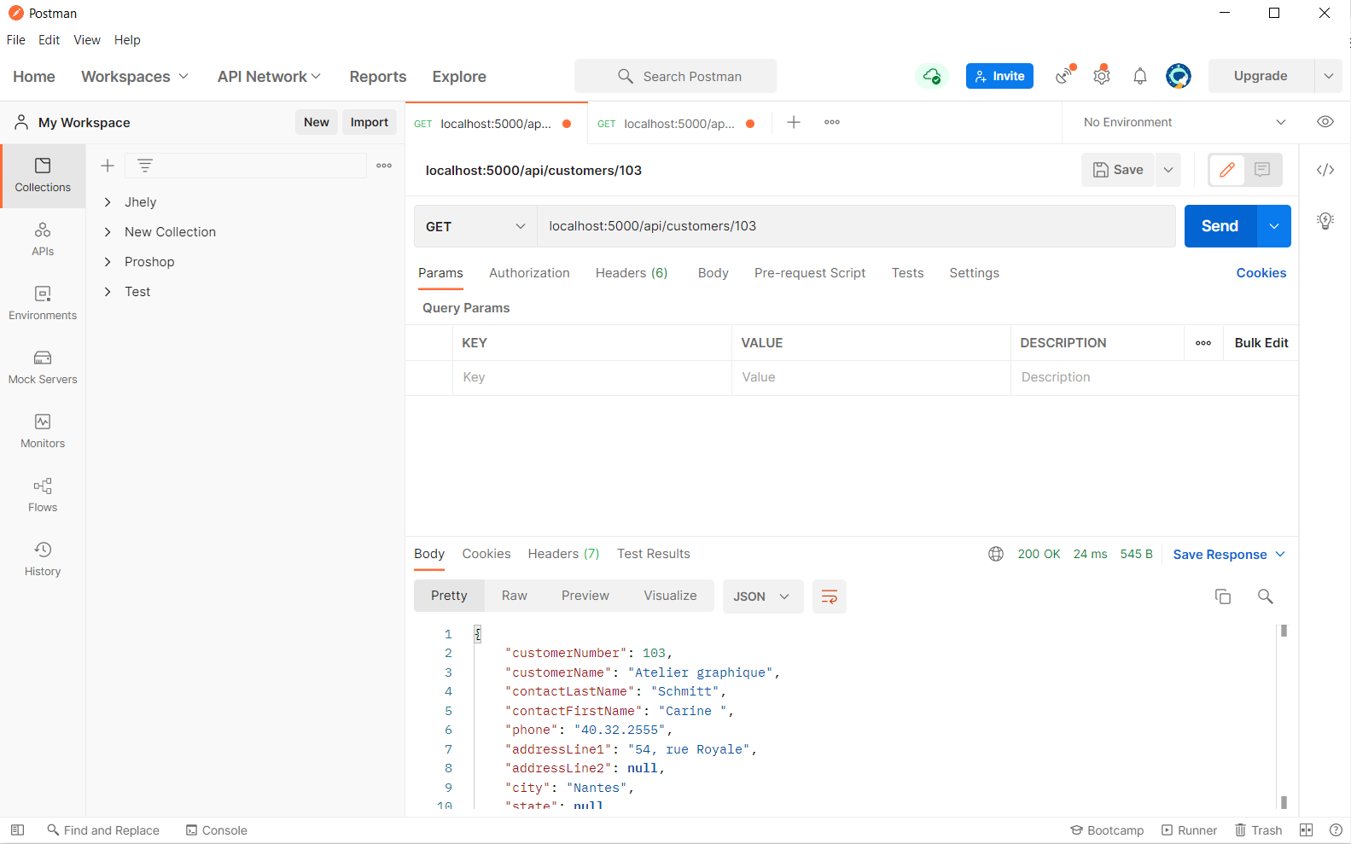This screenshot has width=1351, height=844.
Task: Select the Raw response view tab
Action: [x=515, y=596]
